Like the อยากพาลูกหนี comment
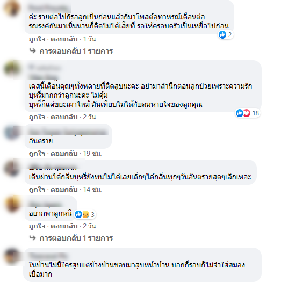Viewport: 281px width, 282px height. 37,226
